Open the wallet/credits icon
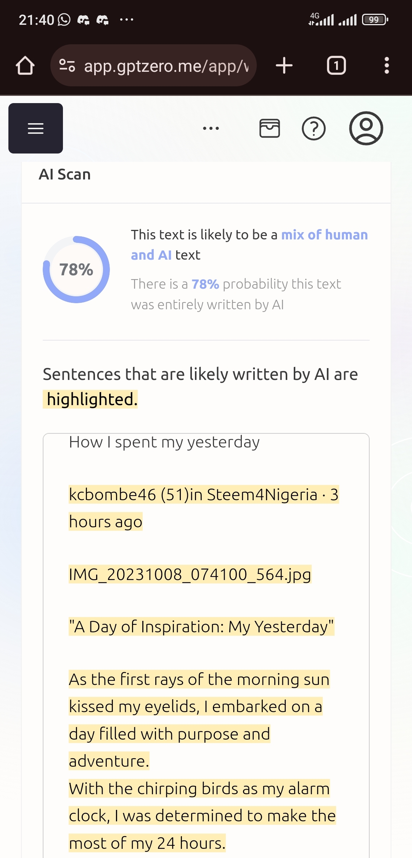This screenshot has width=412, height=858. [270, 128]
